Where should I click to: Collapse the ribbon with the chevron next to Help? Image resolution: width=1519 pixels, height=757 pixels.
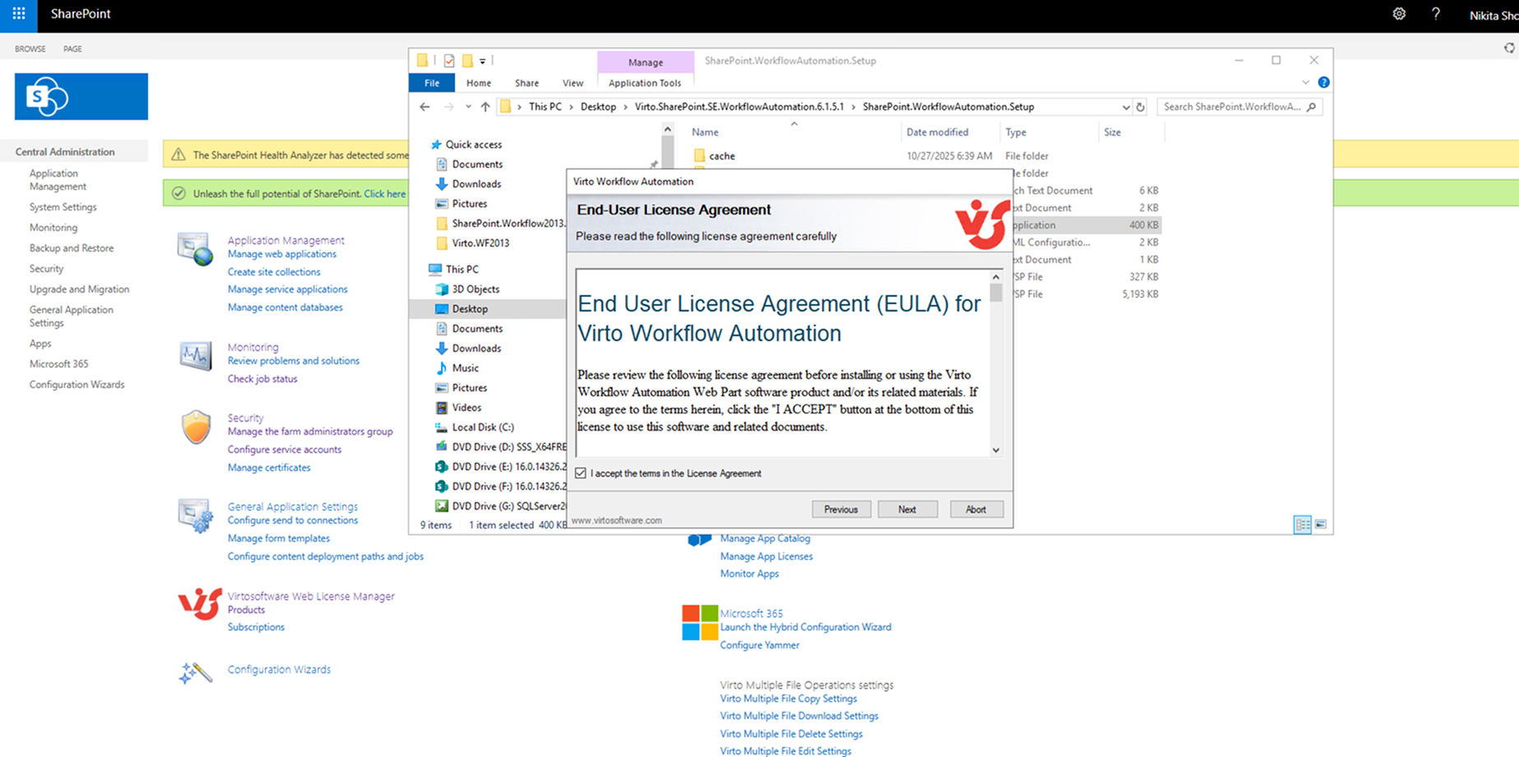(x=1306, y=82)
